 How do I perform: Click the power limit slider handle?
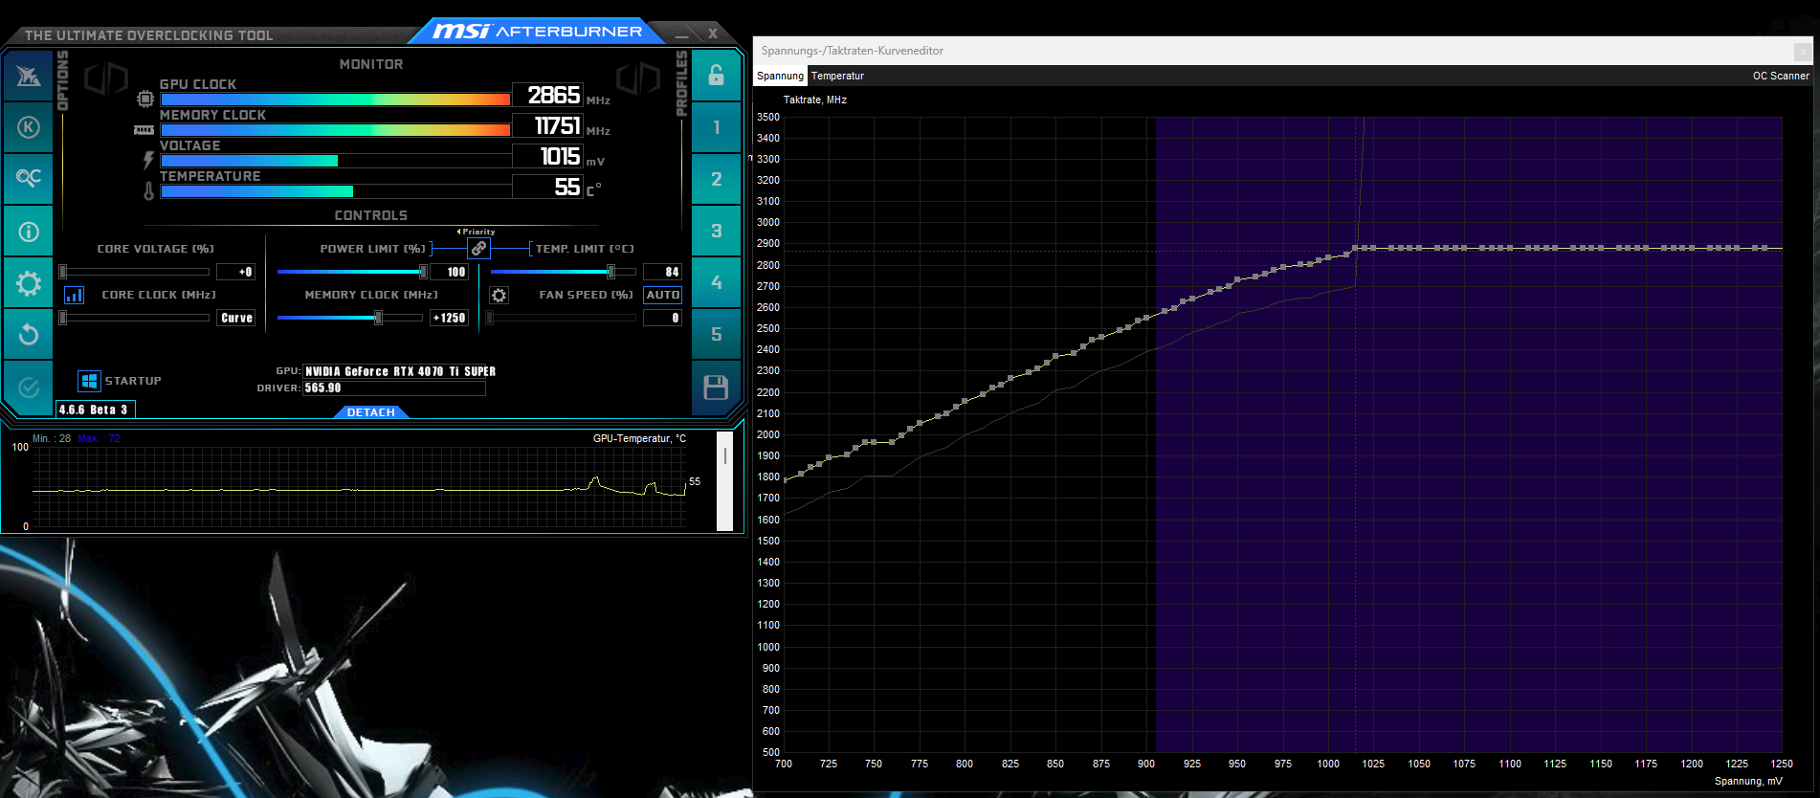click(423, 272)
